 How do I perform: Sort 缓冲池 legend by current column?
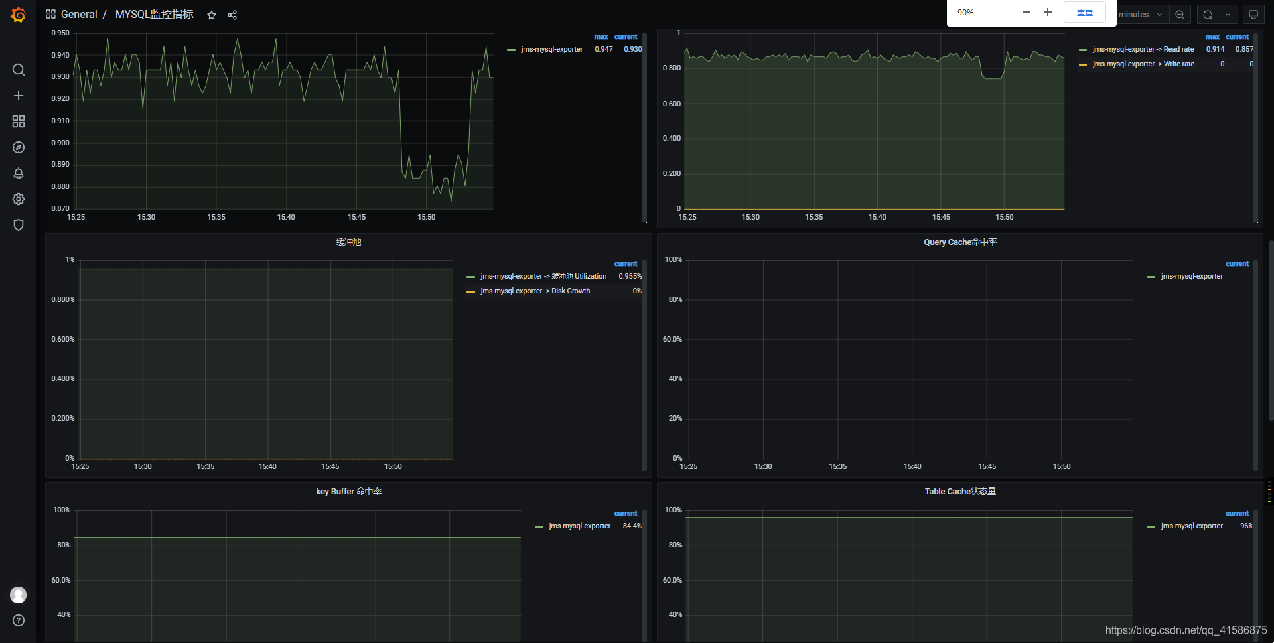625,264
